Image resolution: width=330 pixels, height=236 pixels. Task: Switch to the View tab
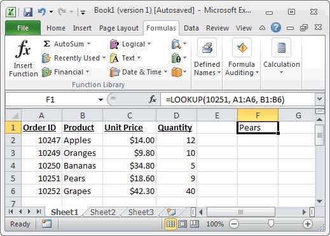point(244,28)
